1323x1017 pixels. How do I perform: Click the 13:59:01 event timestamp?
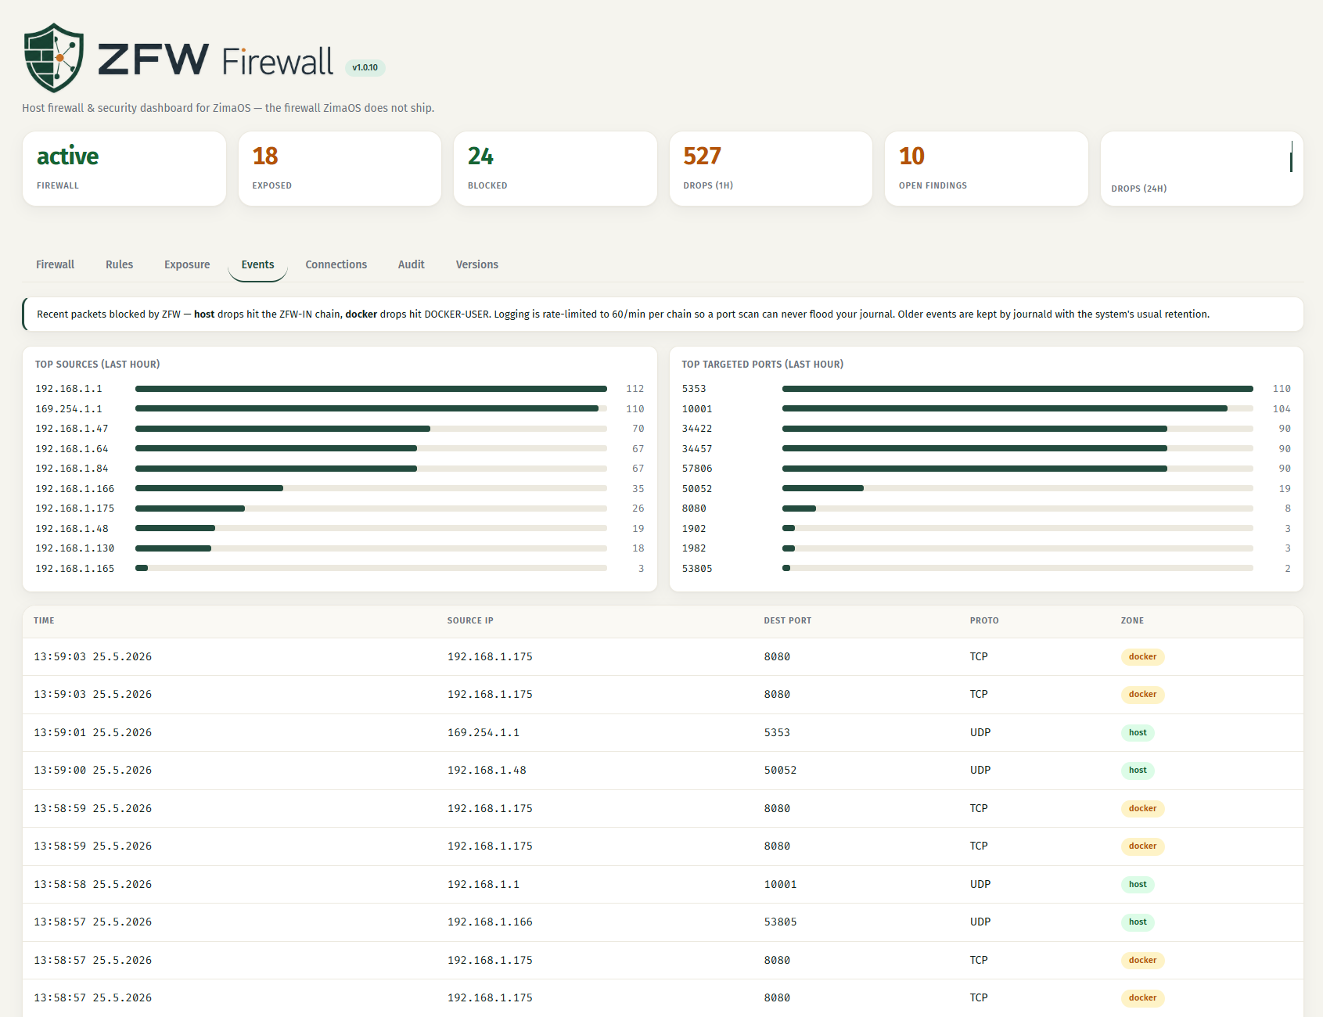(93, 732)
